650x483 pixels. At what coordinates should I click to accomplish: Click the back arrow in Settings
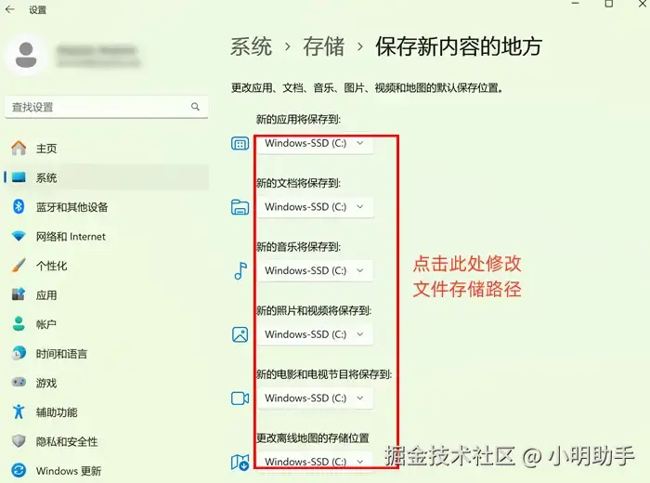pyautogui.click(x=10, y=9)
